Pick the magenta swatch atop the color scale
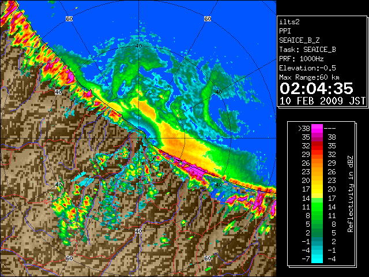Screen dimensions: 369x277 pos(317,129)
